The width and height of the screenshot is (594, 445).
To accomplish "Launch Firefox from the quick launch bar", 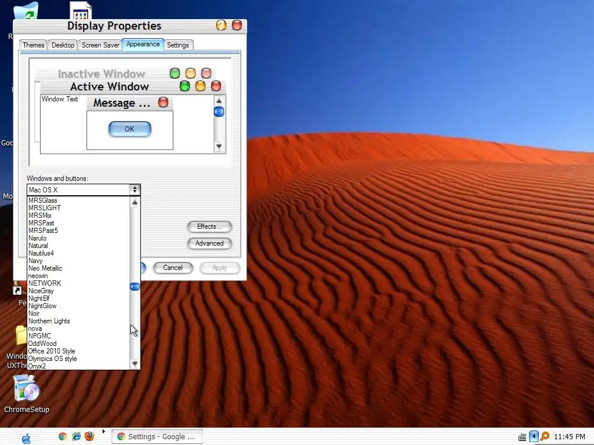I will pos(89,436).
